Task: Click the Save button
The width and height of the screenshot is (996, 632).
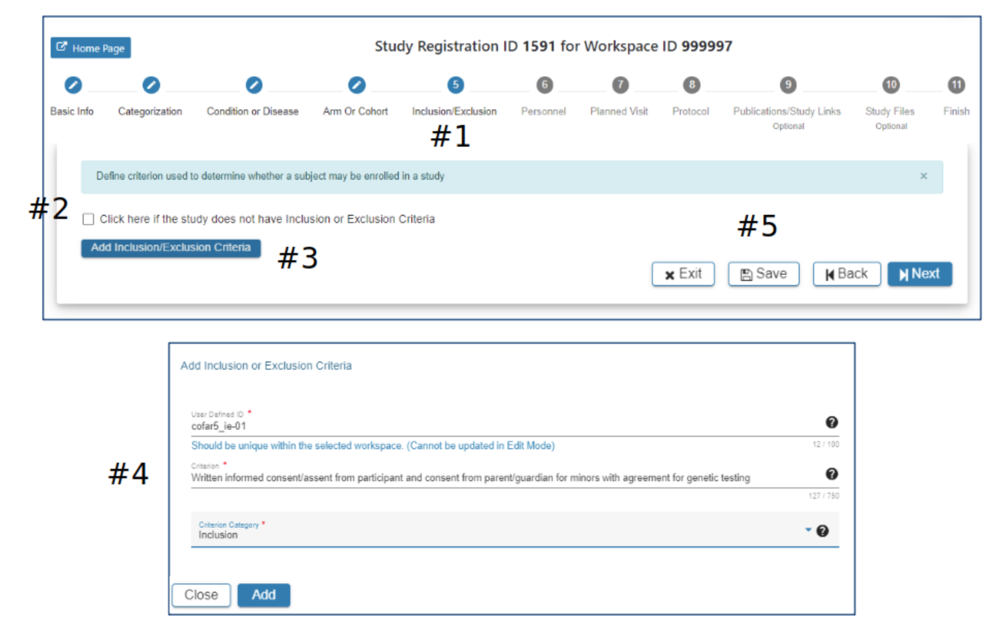Action: click(764, 274)
